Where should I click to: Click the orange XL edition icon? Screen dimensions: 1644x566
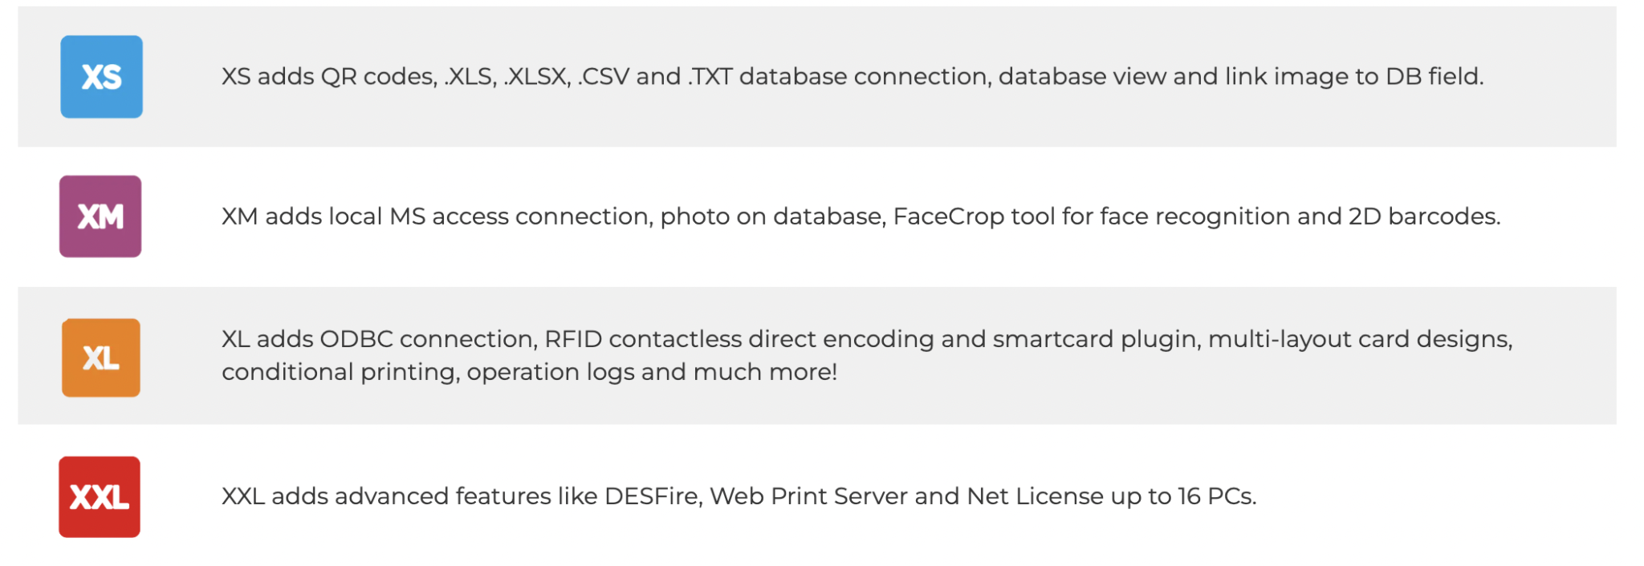(x=101, y=358)
